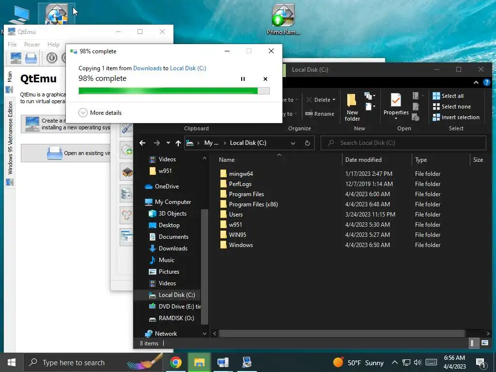Click the open machine icon in QtEmu toolbar
This screenshot has height=372, width=496.
tap(31, 58)
